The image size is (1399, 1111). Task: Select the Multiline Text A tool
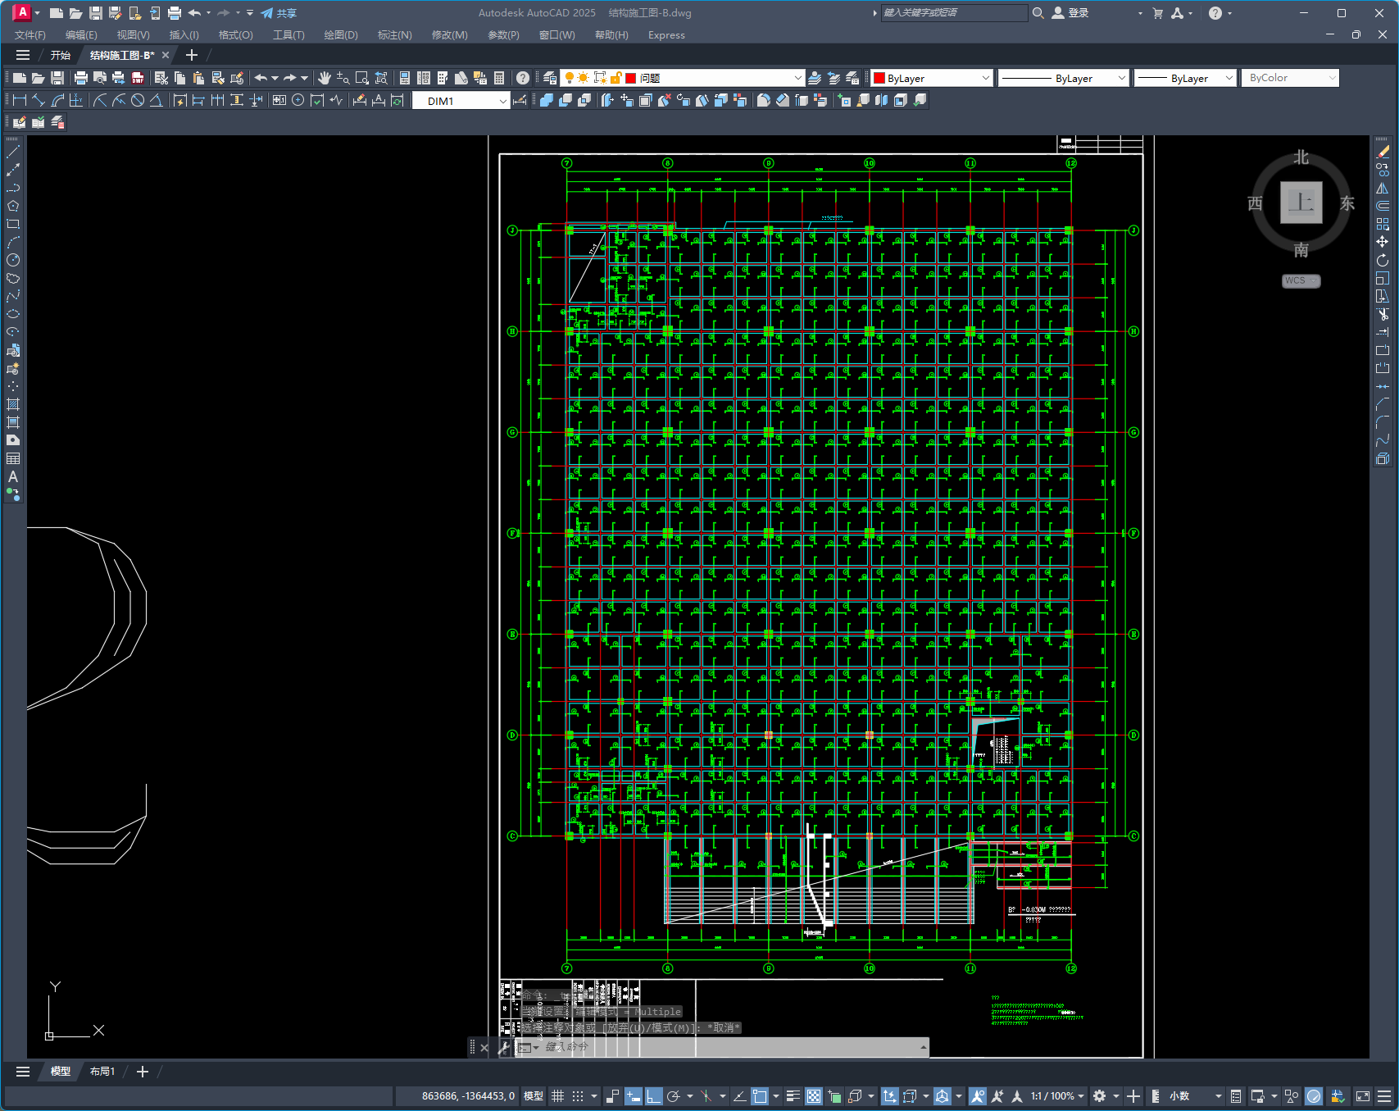pos(13,476)
